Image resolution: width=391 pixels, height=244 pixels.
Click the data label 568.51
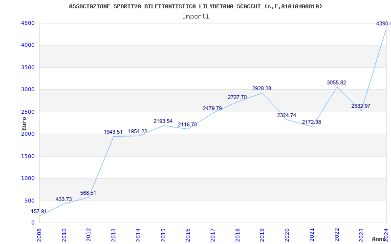[88, 193]
